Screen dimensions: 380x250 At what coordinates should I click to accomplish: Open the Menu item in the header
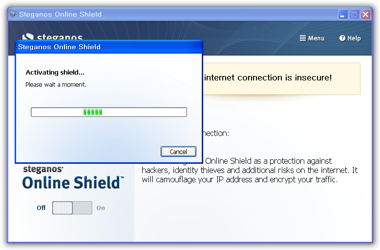[x=312, y=38]
